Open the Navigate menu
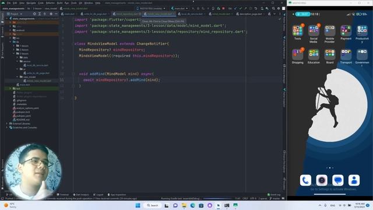The height and width of the screenshot is (210, 373). (31, 3)
